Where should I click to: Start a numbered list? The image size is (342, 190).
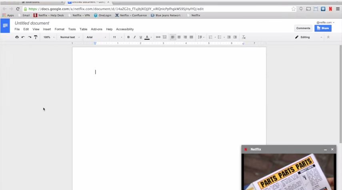click(x=210, y=37)
